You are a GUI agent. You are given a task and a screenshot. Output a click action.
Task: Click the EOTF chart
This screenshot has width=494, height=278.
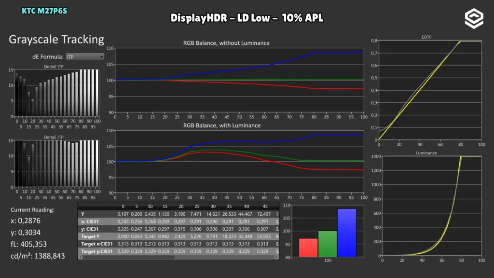pos(430,90)
